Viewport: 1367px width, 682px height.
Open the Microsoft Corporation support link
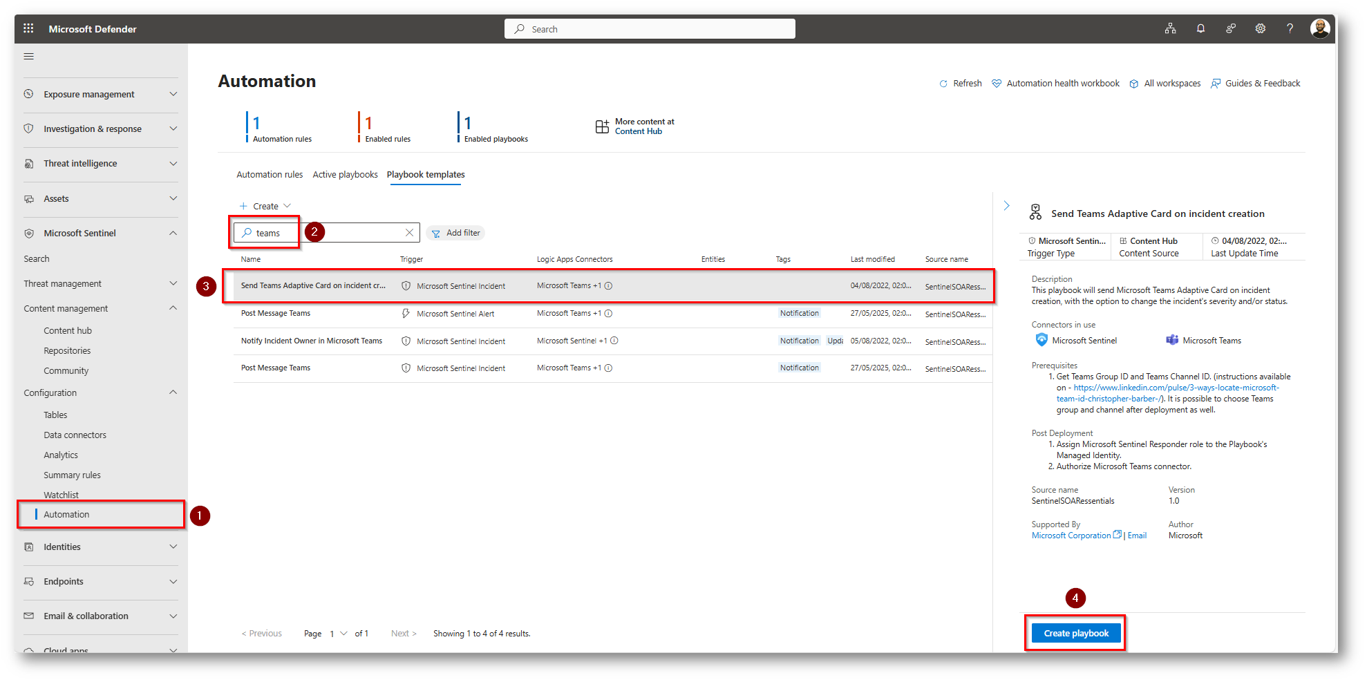click(x=1071, y=536)
